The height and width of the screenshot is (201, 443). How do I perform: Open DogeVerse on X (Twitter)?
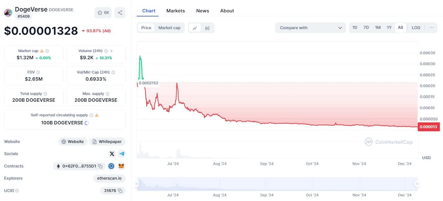[112, 154]
